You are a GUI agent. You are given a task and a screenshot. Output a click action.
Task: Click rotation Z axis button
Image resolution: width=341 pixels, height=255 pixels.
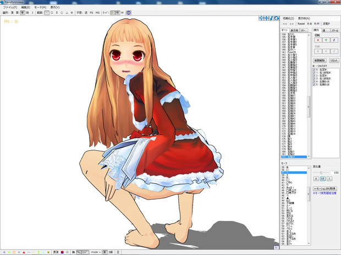(x=334, y=40)
